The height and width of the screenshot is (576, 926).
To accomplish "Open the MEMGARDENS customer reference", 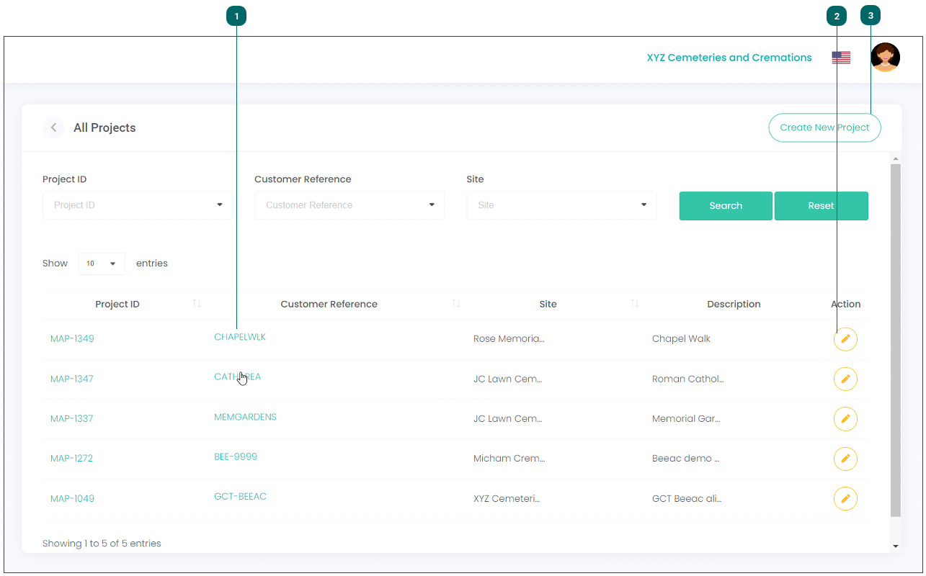I will [x=245, y=417].
